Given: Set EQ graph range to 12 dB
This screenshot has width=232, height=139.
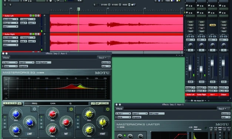Looking at the screenshot, I should coord(14,104).
